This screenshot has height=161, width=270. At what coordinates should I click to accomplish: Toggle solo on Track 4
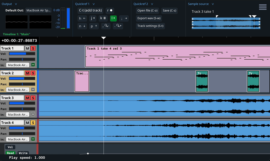click(33, 123)
